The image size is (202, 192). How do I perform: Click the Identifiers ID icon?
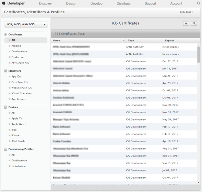coord(5,71)
